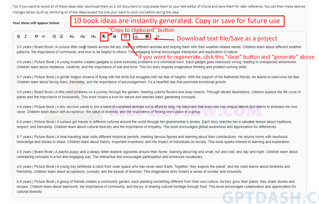Click the little seed garden journey idea
The width and height of the screenshot is (319, 204).
(x=159, y=95)
